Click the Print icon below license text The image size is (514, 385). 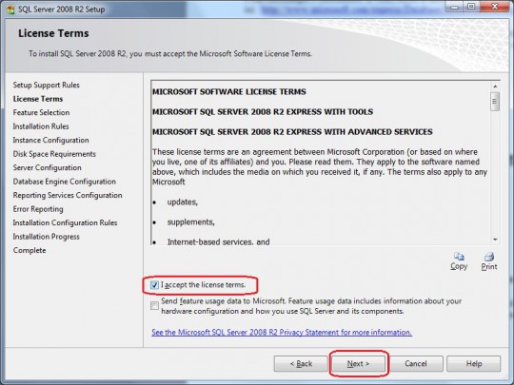pos(489,257)
